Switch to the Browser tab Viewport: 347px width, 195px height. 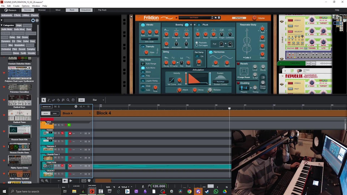click(42, 10)
